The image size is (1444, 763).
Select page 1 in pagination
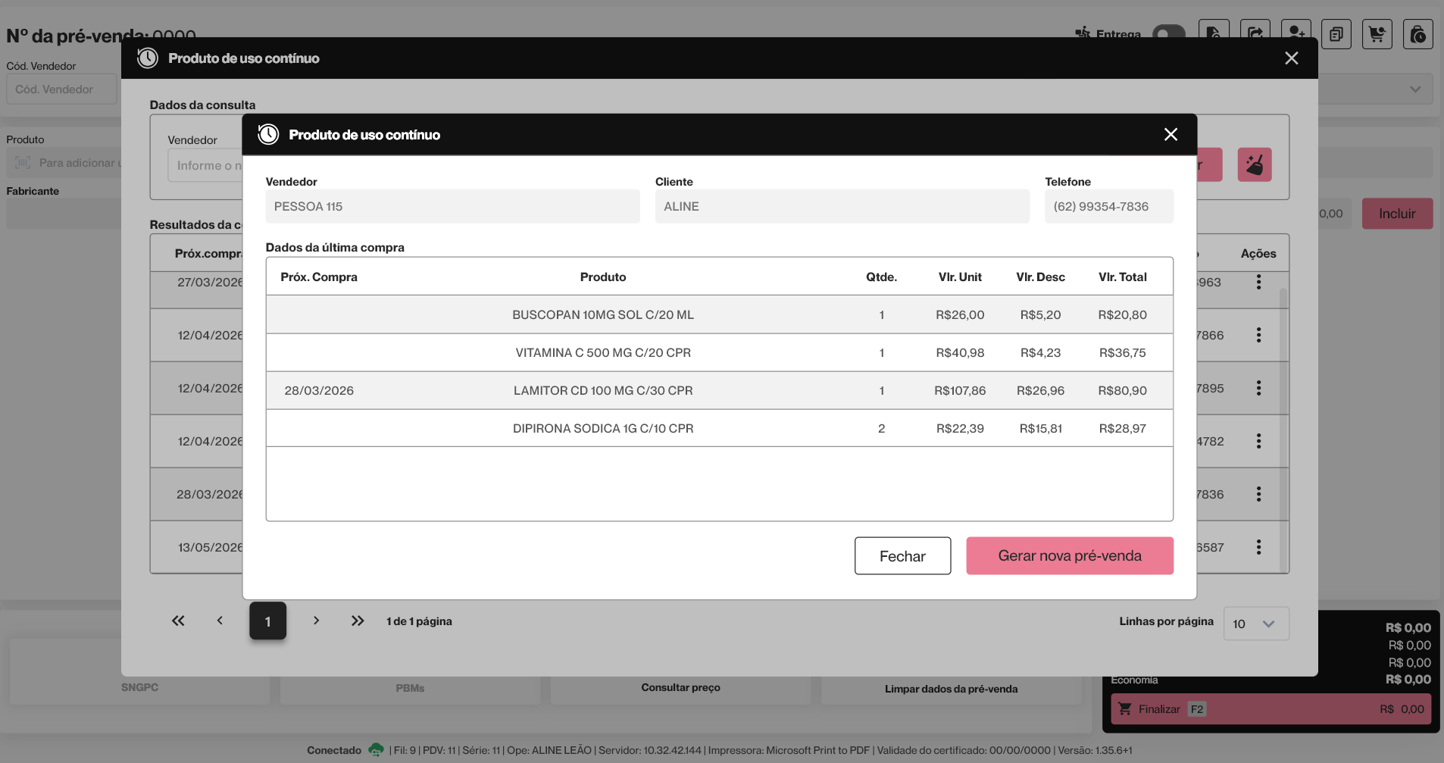[x=268, y=621]
